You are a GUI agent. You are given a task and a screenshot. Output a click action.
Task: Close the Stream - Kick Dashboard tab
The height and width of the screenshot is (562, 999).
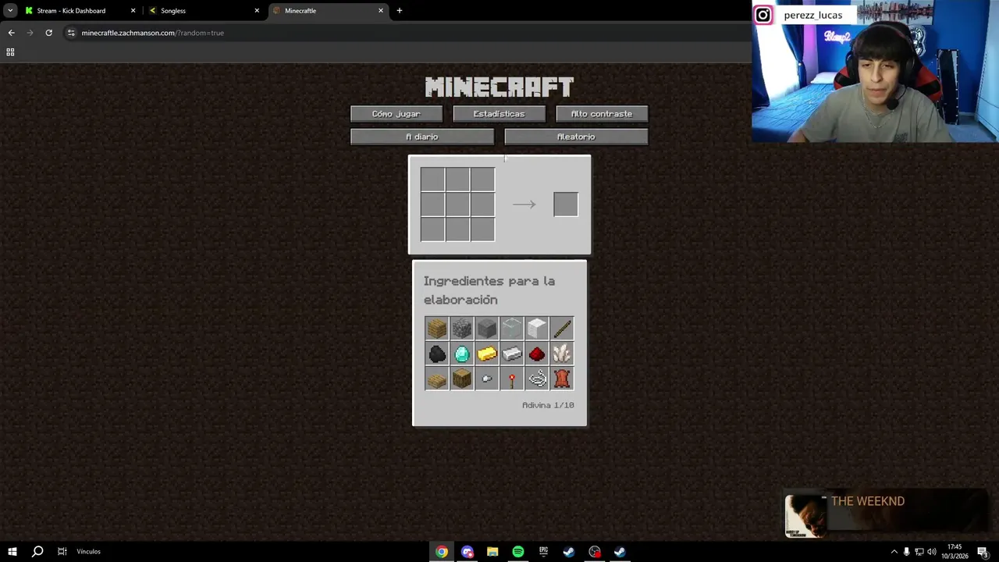pyautogui.click(x=133, y=11)
